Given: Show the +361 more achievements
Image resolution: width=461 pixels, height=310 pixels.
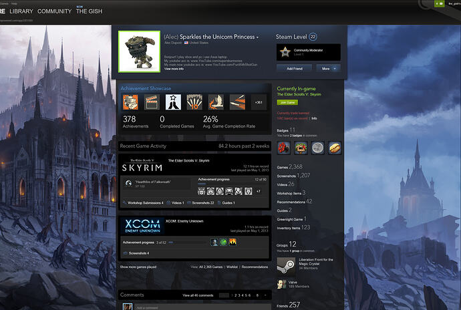Looking at the screenshot, I should tap(259, 102).
